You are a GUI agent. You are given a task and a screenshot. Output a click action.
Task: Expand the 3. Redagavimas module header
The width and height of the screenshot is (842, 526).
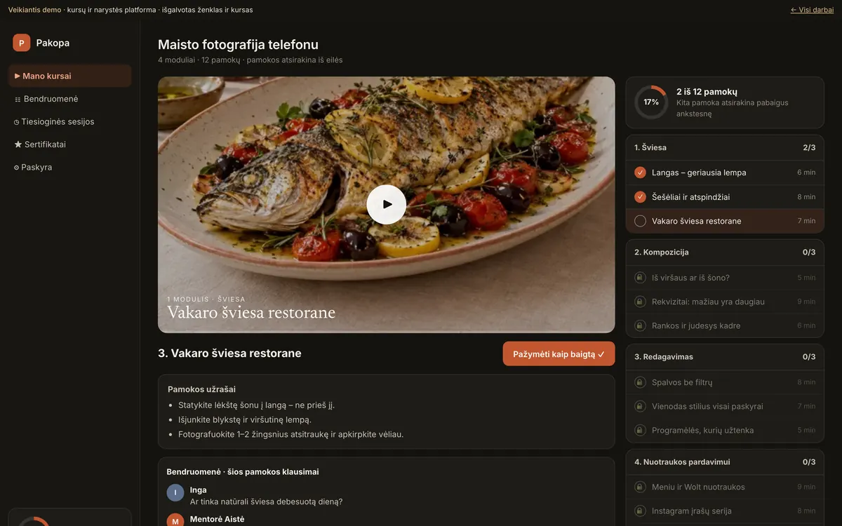[725, 356]
